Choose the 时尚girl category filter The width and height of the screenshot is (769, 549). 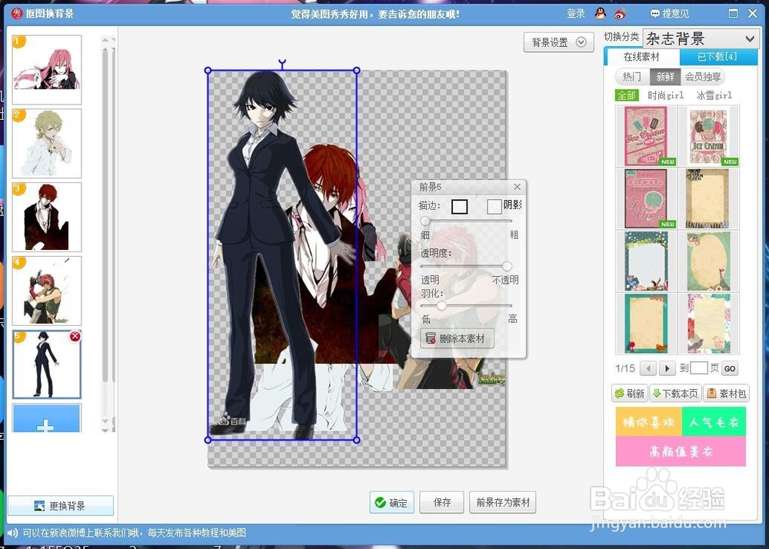coord(665,95)
